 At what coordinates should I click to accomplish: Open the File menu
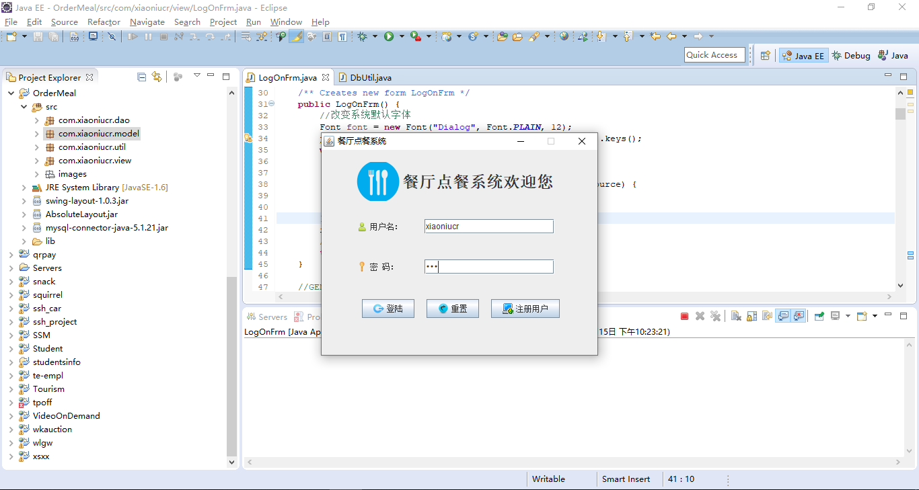coord(11,22)
